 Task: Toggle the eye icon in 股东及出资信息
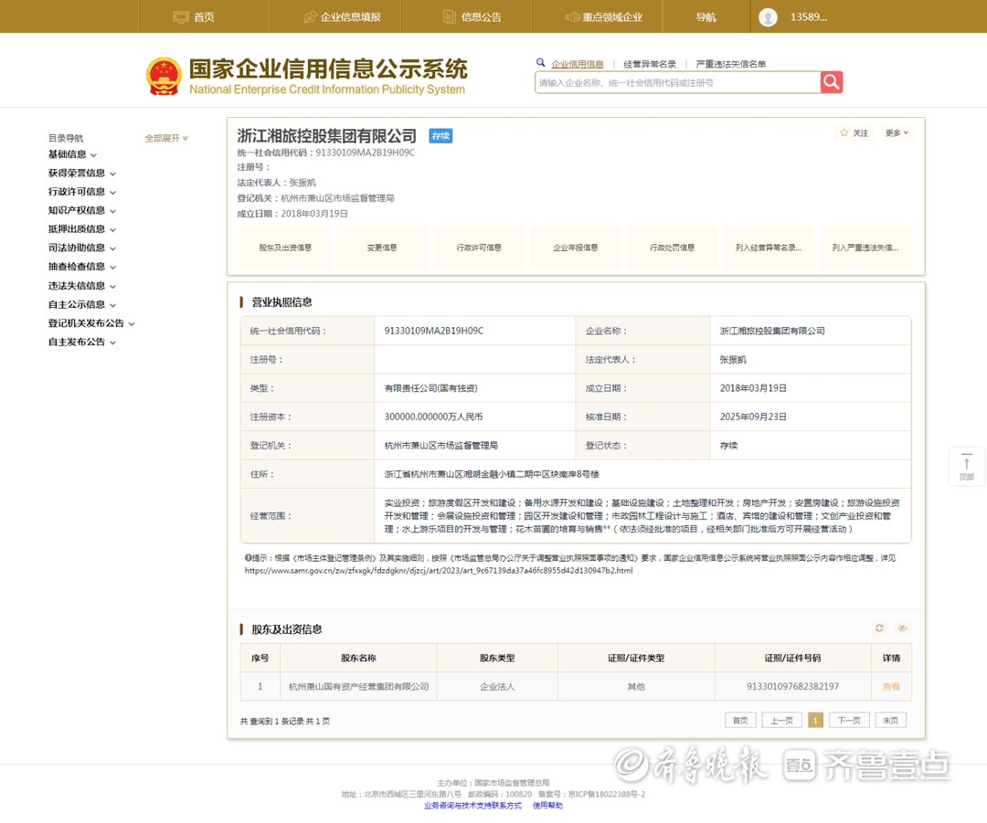[902, 628]
